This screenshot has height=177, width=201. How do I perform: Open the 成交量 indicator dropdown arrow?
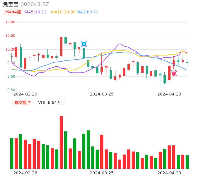(29, 102)
